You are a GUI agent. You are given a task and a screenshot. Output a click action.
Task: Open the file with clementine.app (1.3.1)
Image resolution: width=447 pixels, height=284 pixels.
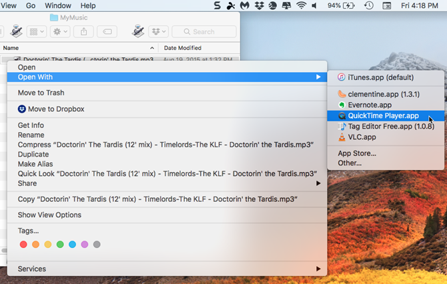pyautogui.click(x=386, y=94)
